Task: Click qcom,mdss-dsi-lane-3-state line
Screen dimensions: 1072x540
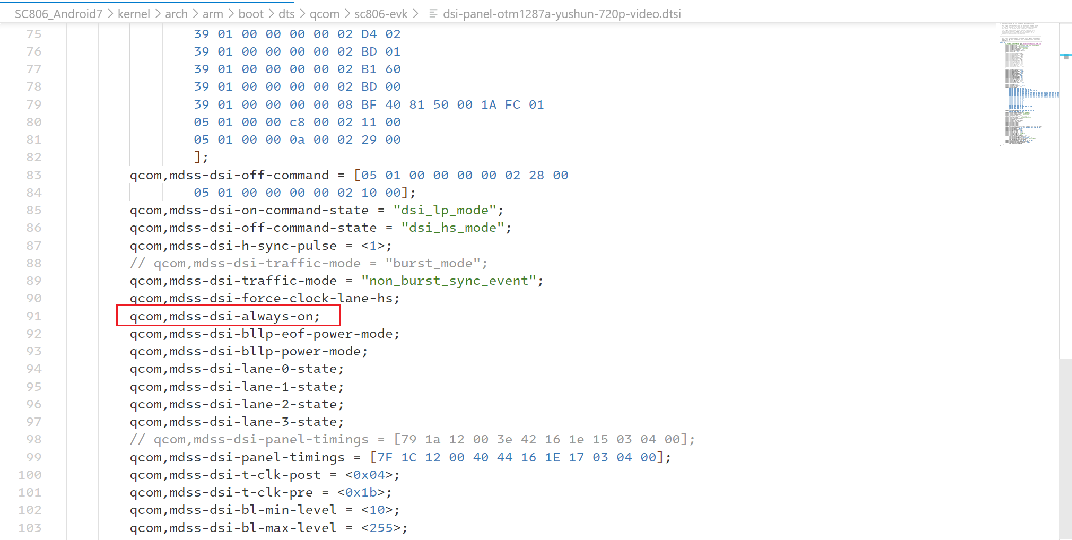Action: (237, 422)
